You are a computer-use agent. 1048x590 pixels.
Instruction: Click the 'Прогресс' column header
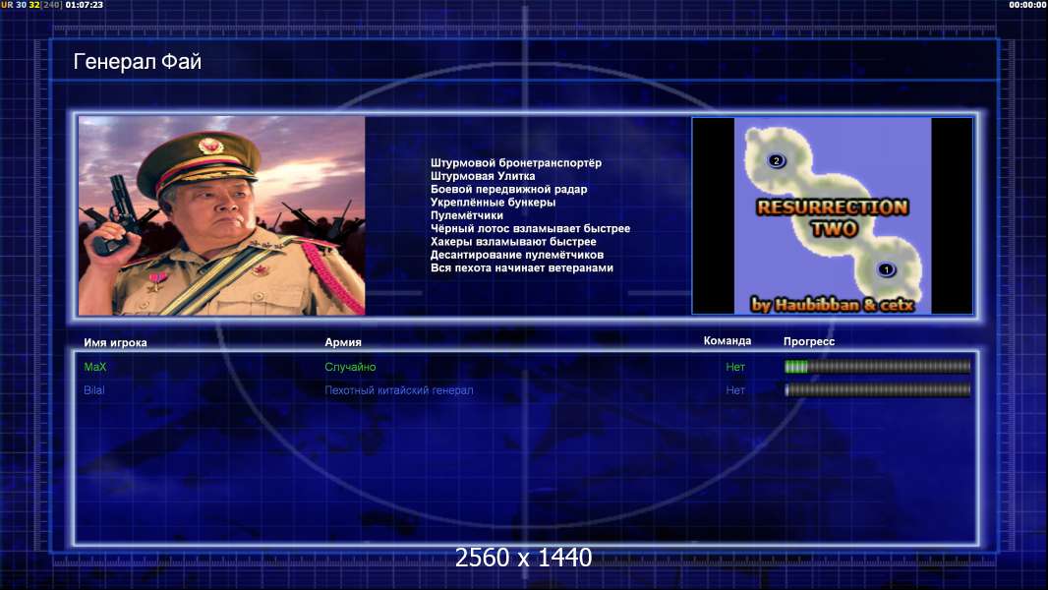pyautogui.click(x=809, y=341)
